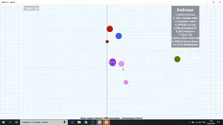Click the taskbar clock and date
The width and height of the screenshot is (223, 125).
(x=211, y=122)
